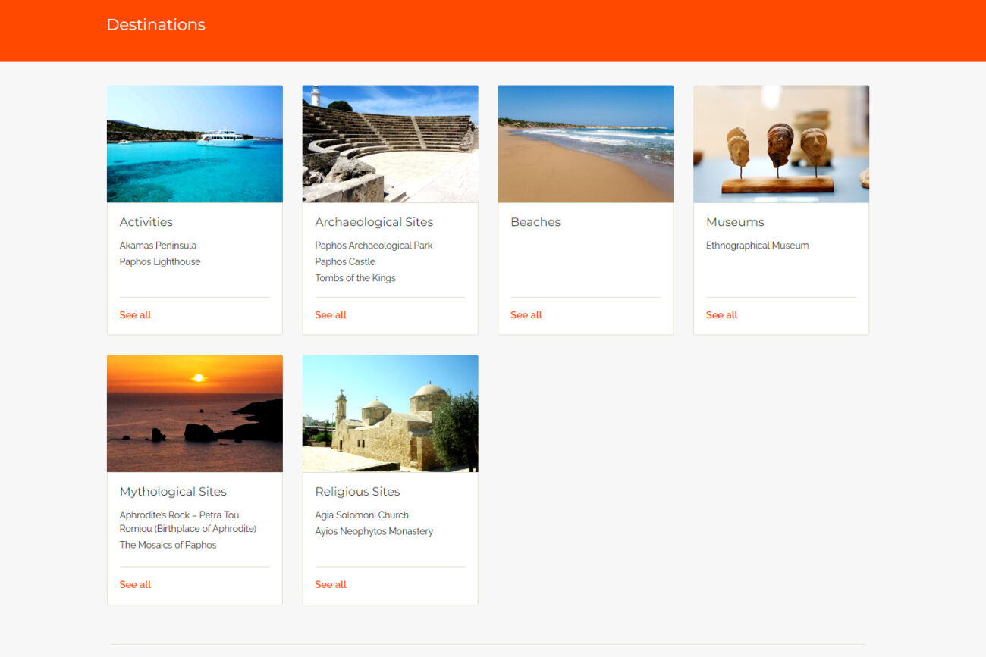Open Paphos Archaeological Park link
This screenshot has width=986, height=657.
click(373, 246)
